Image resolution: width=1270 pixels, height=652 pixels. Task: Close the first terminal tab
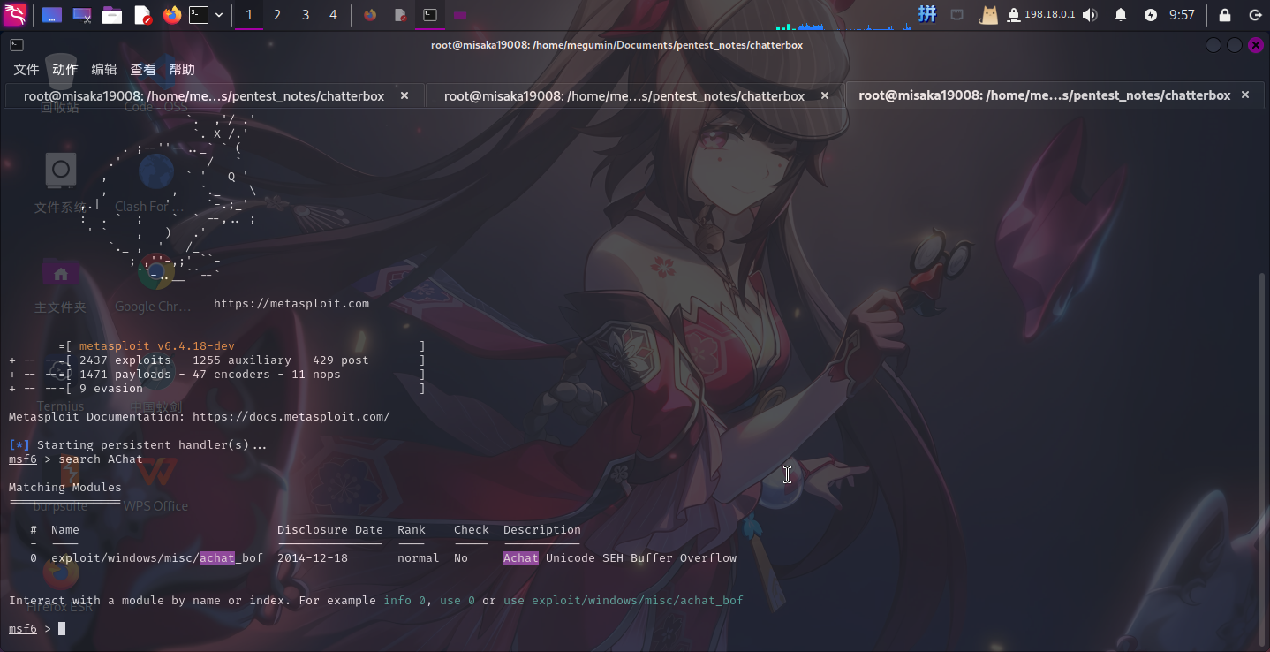(404, 95)
